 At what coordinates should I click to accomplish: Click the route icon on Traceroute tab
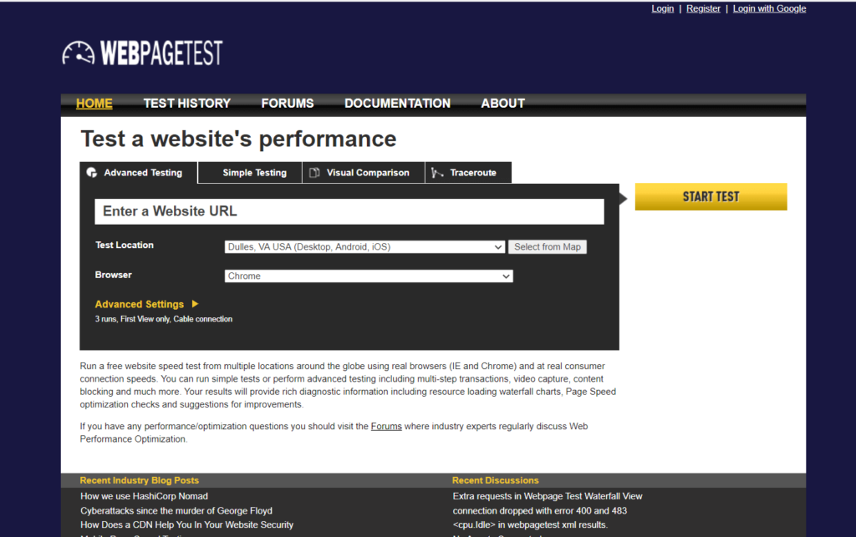click(439, 172)
